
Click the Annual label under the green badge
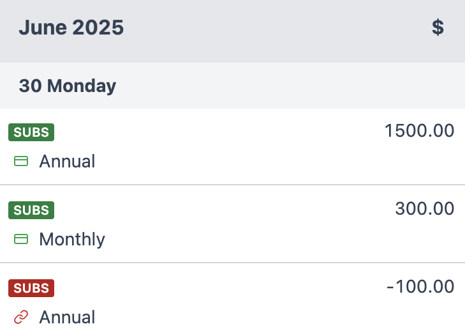click(67, 162)
